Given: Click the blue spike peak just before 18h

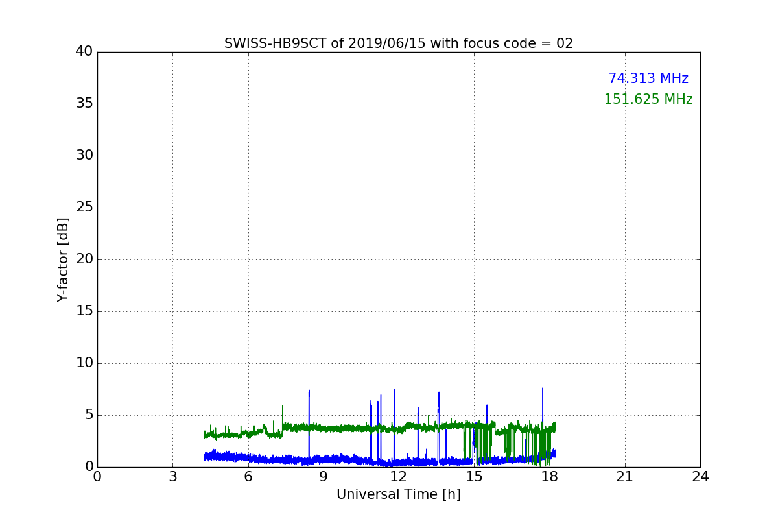Looking at the screenshot, I should point(543,389).
